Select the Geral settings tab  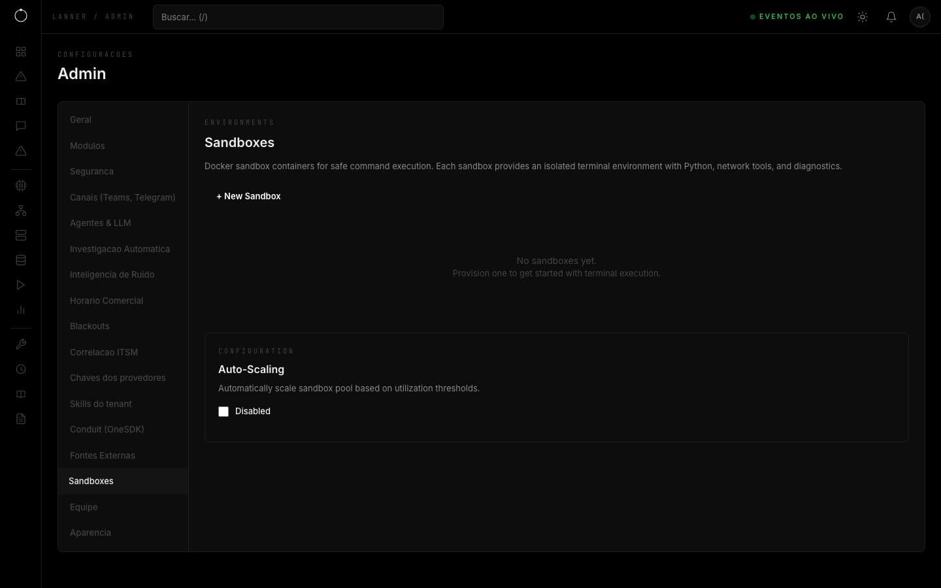[123, 120]
